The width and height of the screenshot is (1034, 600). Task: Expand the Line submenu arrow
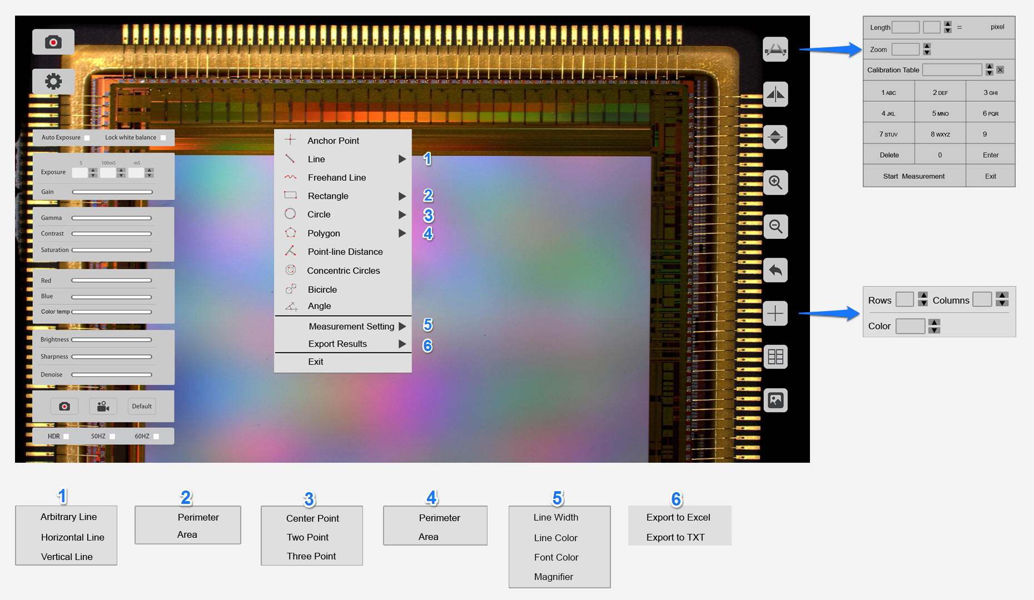click(402, 159)
